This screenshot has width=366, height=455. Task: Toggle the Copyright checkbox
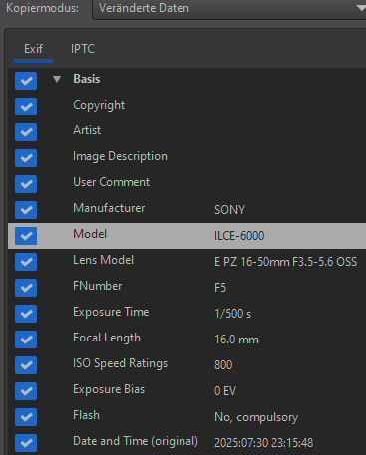pyautogui.click(x=26, y=107)
